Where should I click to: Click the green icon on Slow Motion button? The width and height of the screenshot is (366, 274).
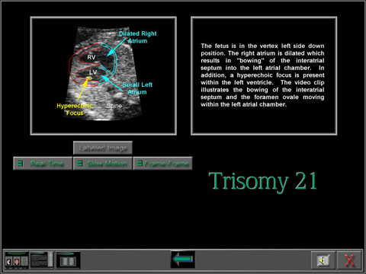tap(80, 164)
